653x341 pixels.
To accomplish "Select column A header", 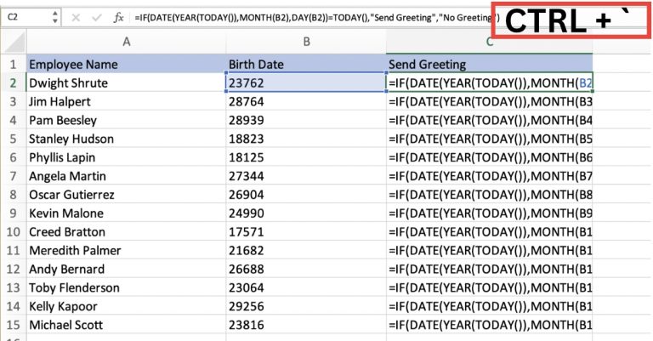I will [x=126, y=42].
